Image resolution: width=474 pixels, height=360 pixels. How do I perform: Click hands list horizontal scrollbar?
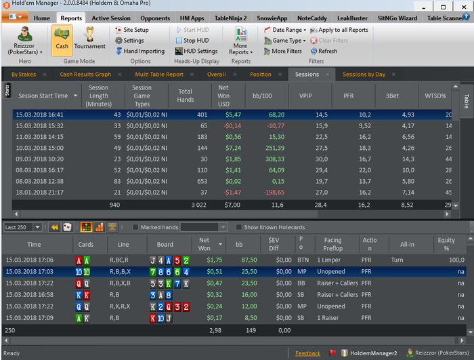pos(234,340)
